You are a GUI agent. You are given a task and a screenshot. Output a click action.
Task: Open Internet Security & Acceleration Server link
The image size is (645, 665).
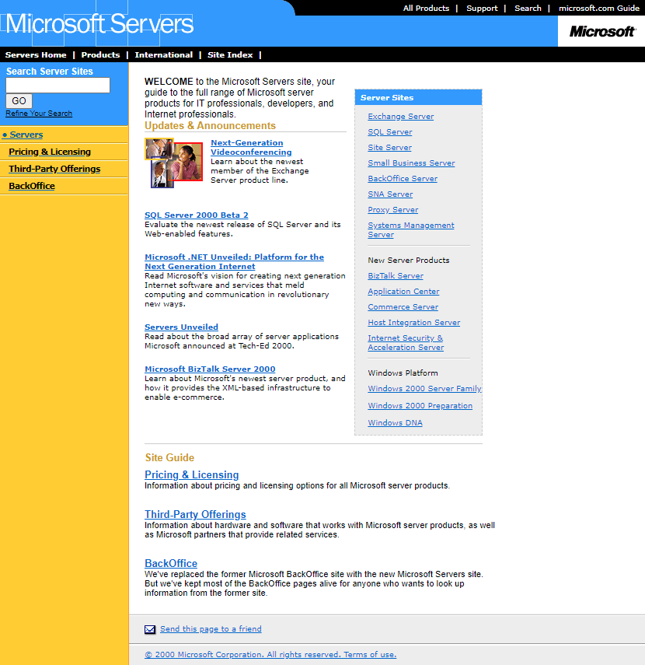click(406, 343)
